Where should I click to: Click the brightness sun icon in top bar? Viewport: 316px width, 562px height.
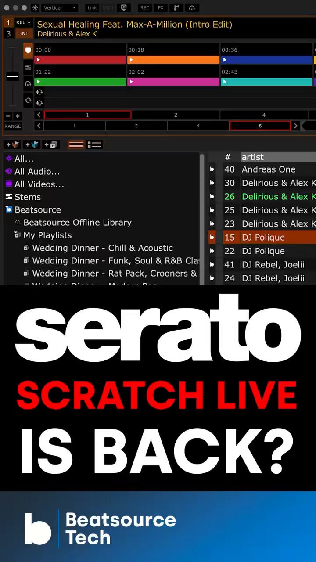[35, 7]
